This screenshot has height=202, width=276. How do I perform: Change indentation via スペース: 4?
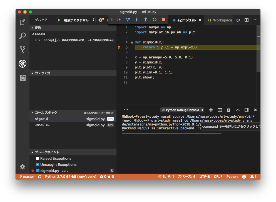pyautogui.click(x=187, y=177)
